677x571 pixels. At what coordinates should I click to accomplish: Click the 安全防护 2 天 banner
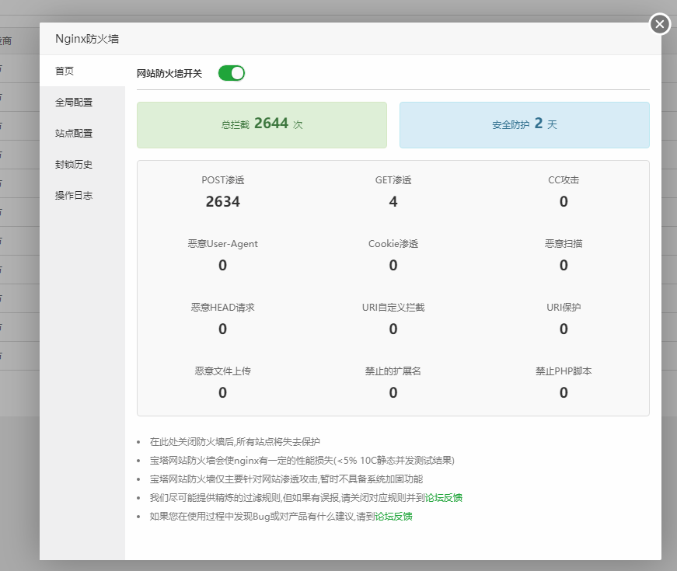[x=524, y=125]
